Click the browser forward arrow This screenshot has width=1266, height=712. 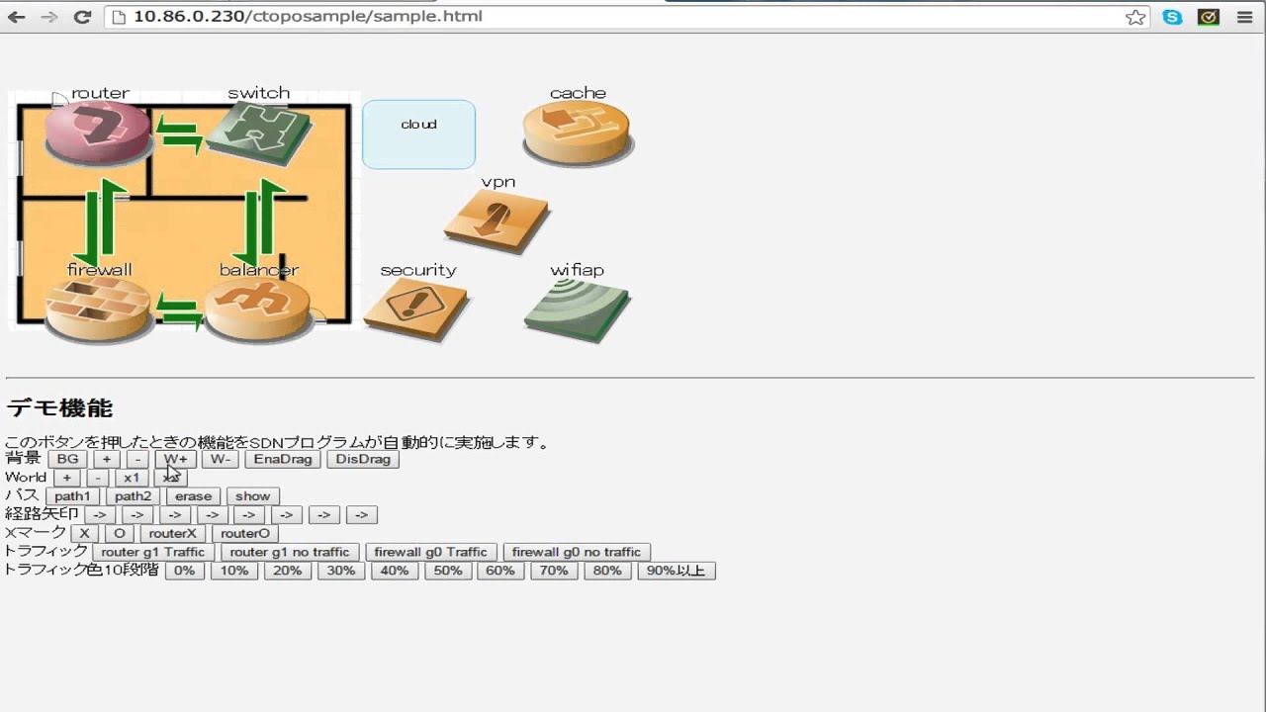(x=48, y=17)
